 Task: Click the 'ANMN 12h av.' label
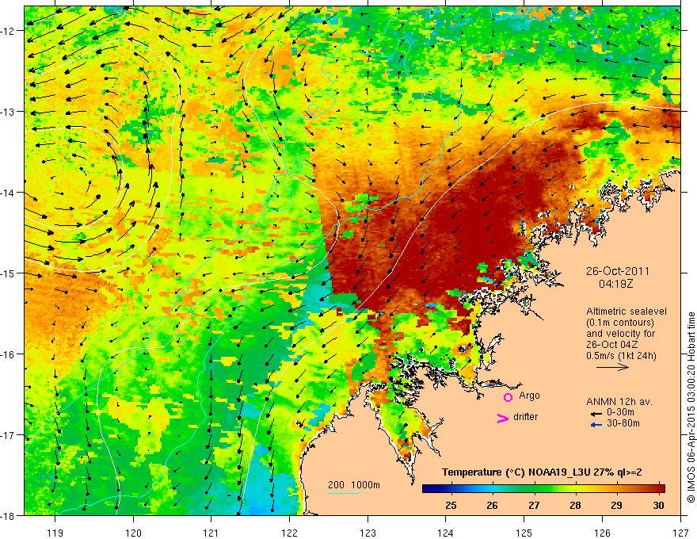pos(619,402)
